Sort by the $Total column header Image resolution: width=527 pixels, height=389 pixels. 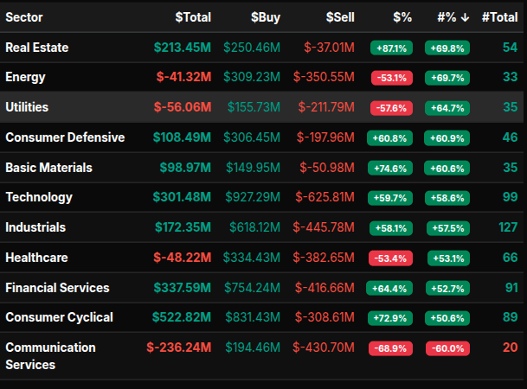tap(193, 17)
